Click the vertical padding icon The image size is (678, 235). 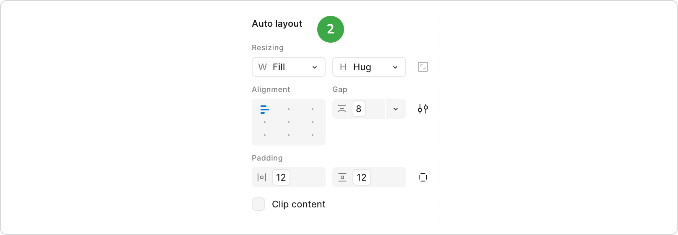(342, 177)
